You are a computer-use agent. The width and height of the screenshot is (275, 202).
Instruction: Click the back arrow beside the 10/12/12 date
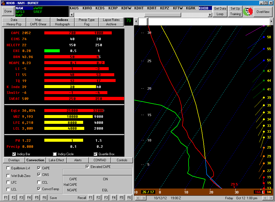tap(138, 198)
